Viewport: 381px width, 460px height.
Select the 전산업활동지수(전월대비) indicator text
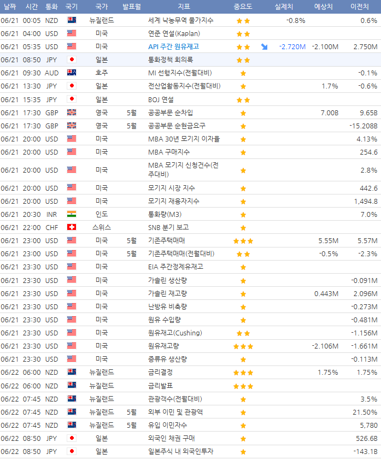pos(184,86)
